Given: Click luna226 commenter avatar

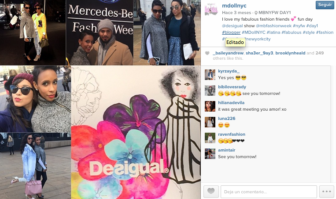Looking at the screenshot, I should (210, 122).
